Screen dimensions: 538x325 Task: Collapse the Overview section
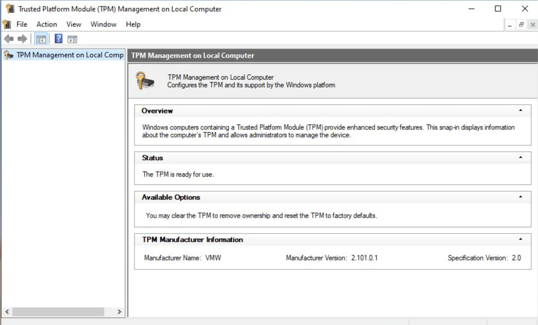(520, 110)
